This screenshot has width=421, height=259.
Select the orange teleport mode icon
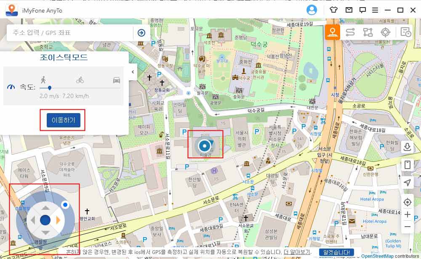[333, 32]
